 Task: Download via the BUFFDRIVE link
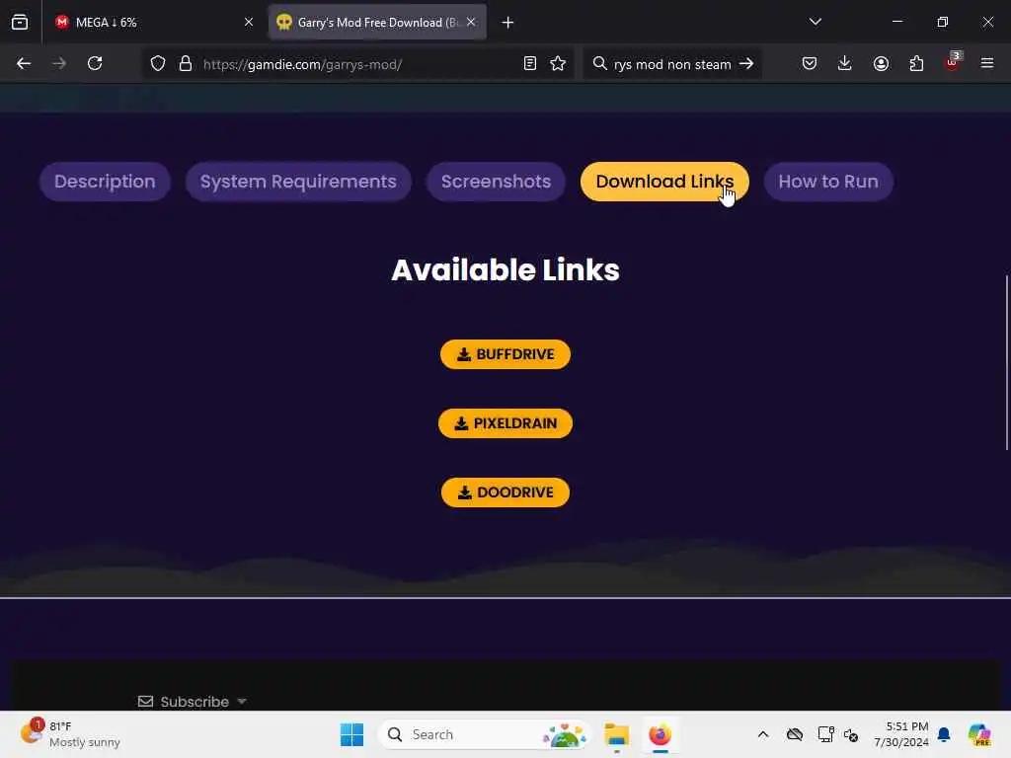point(505,354)
